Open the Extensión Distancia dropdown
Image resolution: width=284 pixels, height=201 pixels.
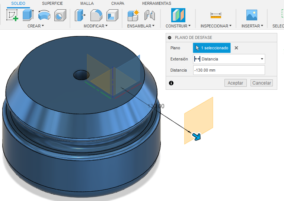(229, 59)
